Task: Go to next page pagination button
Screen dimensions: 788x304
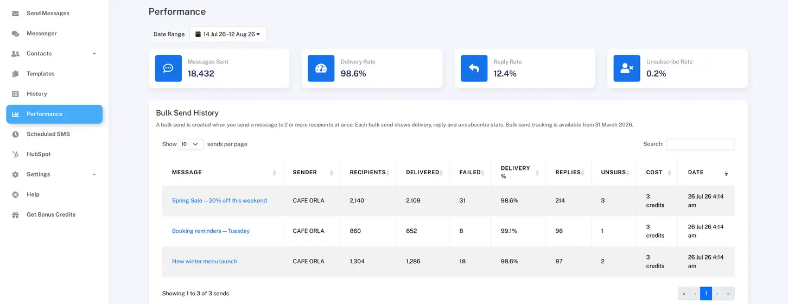Action: (717, 294)
